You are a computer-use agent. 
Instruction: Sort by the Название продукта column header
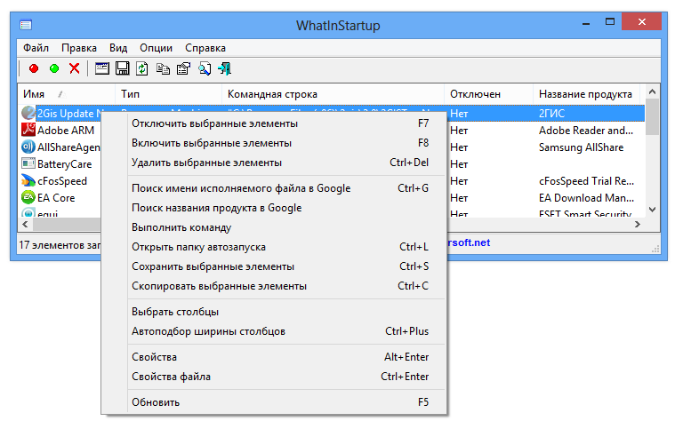586,94
